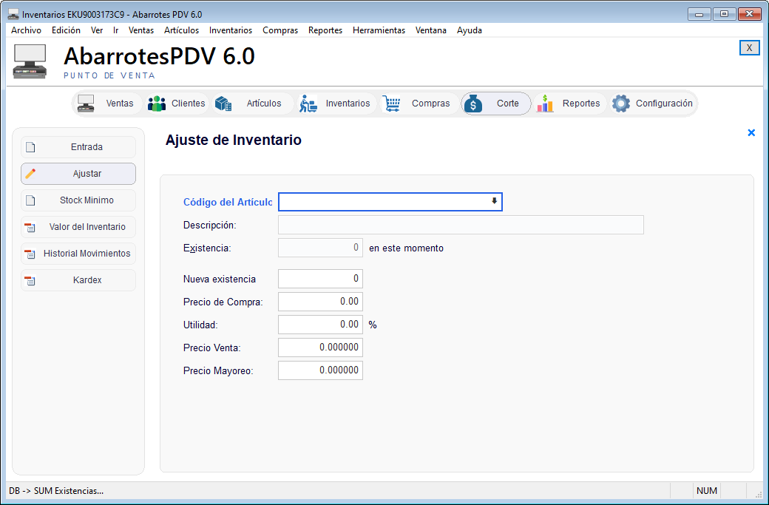This screenshot has width=769, height=505.
Task: Open Historial Movimientos in the sidebar
Action: click(x=78, y=254)
